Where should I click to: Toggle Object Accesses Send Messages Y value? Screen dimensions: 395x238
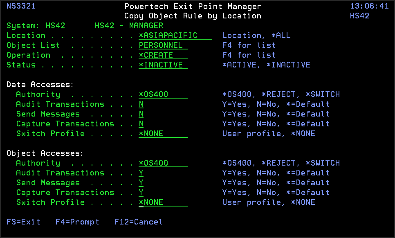point(141,183)
